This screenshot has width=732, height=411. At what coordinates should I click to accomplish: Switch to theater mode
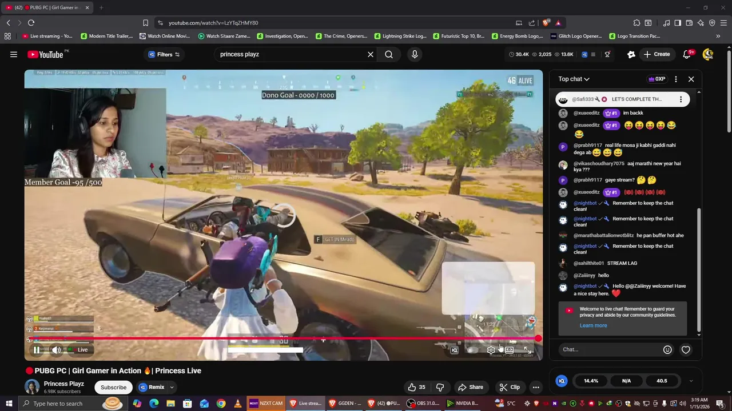click(x=509, y=350)
